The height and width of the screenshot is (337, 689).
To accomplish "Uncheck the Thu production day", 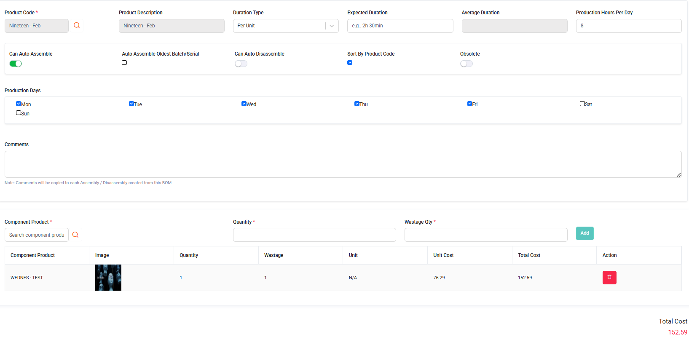I will [357, 104].
